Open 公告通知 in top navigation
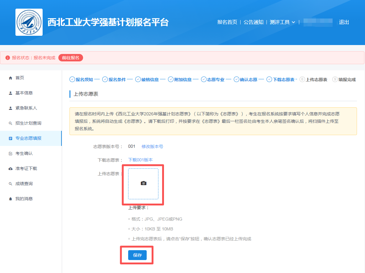365x273 pixels. click(253, 22)
